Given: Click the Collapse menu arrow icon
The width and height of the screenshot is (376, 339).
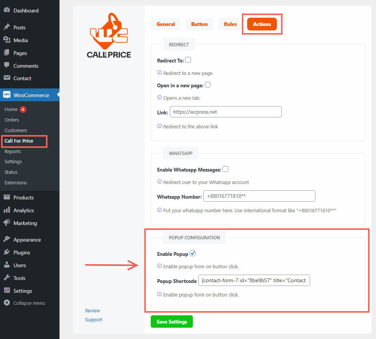Looking at the screenshot, I should coord(7,303).
